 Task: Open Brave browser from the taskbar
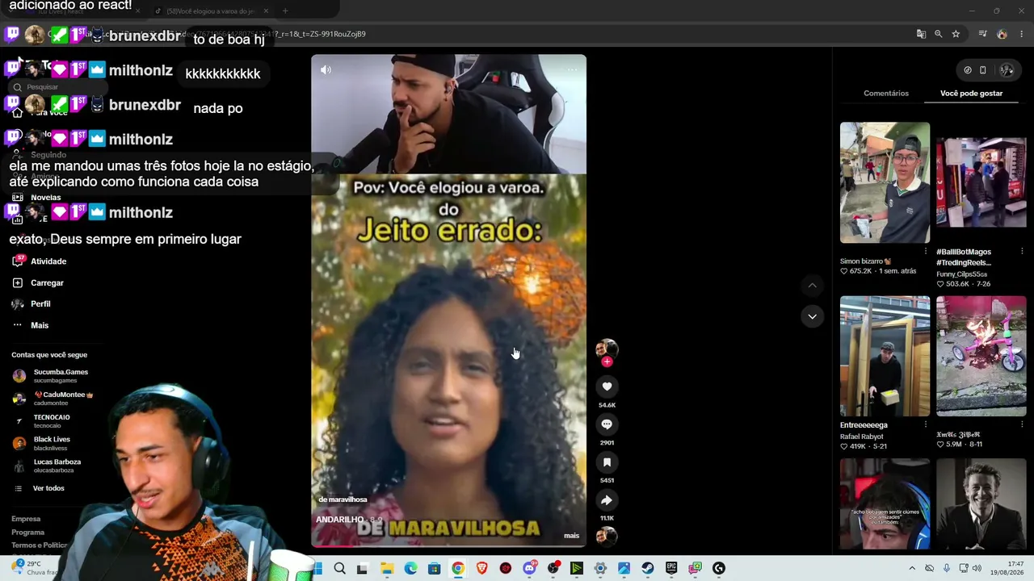click(x=482, y=568)
